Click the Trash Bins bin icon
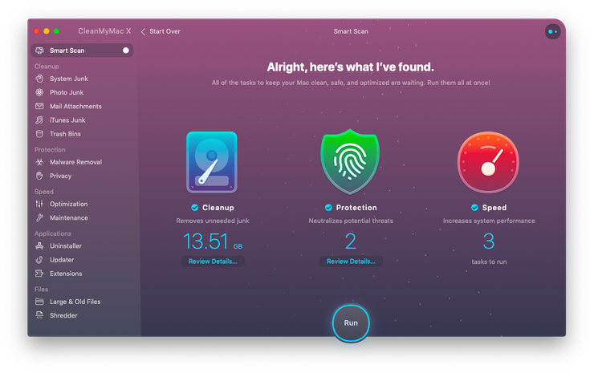This screenshot has height=373, width=594. pyautogui.click(x=39, y=134)
